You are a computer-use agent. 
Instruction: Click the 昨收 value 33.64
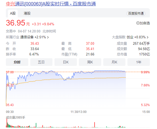click(x=35, y=49)
